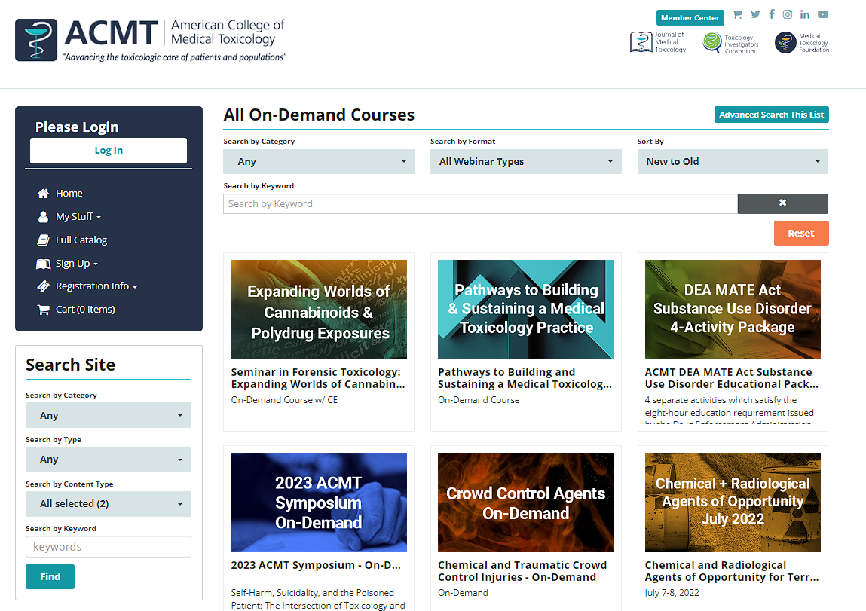View Cart showing 0 items

(x=84, y=309)
